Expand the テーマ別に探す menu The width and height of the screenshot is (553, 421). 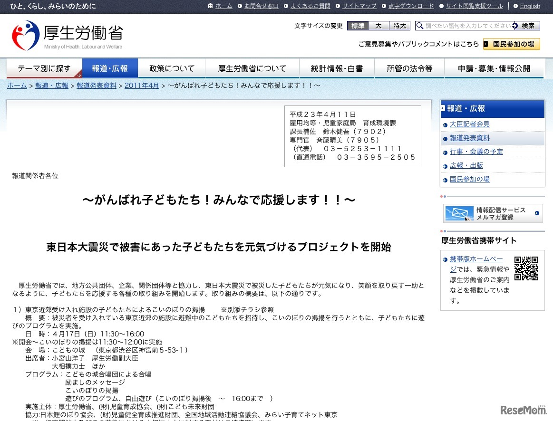(x=44, y=68)
